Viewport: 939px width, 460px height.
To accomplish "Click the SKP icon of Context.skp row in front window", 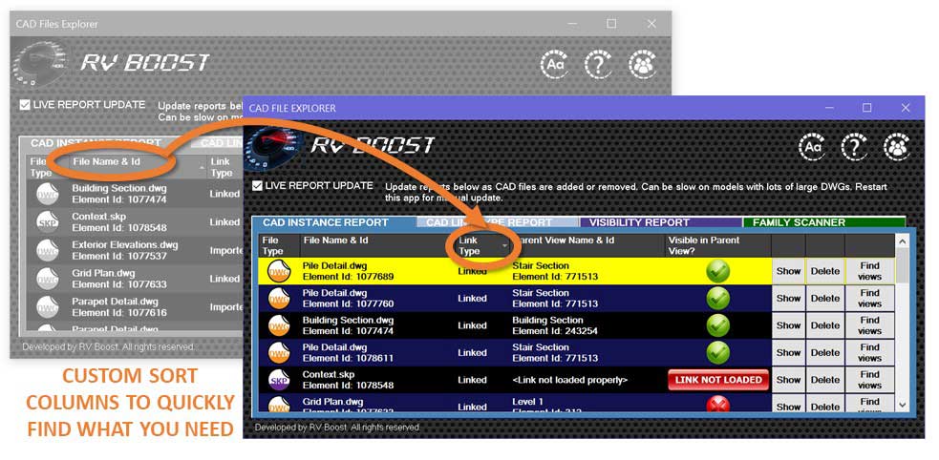I will 279,380.
